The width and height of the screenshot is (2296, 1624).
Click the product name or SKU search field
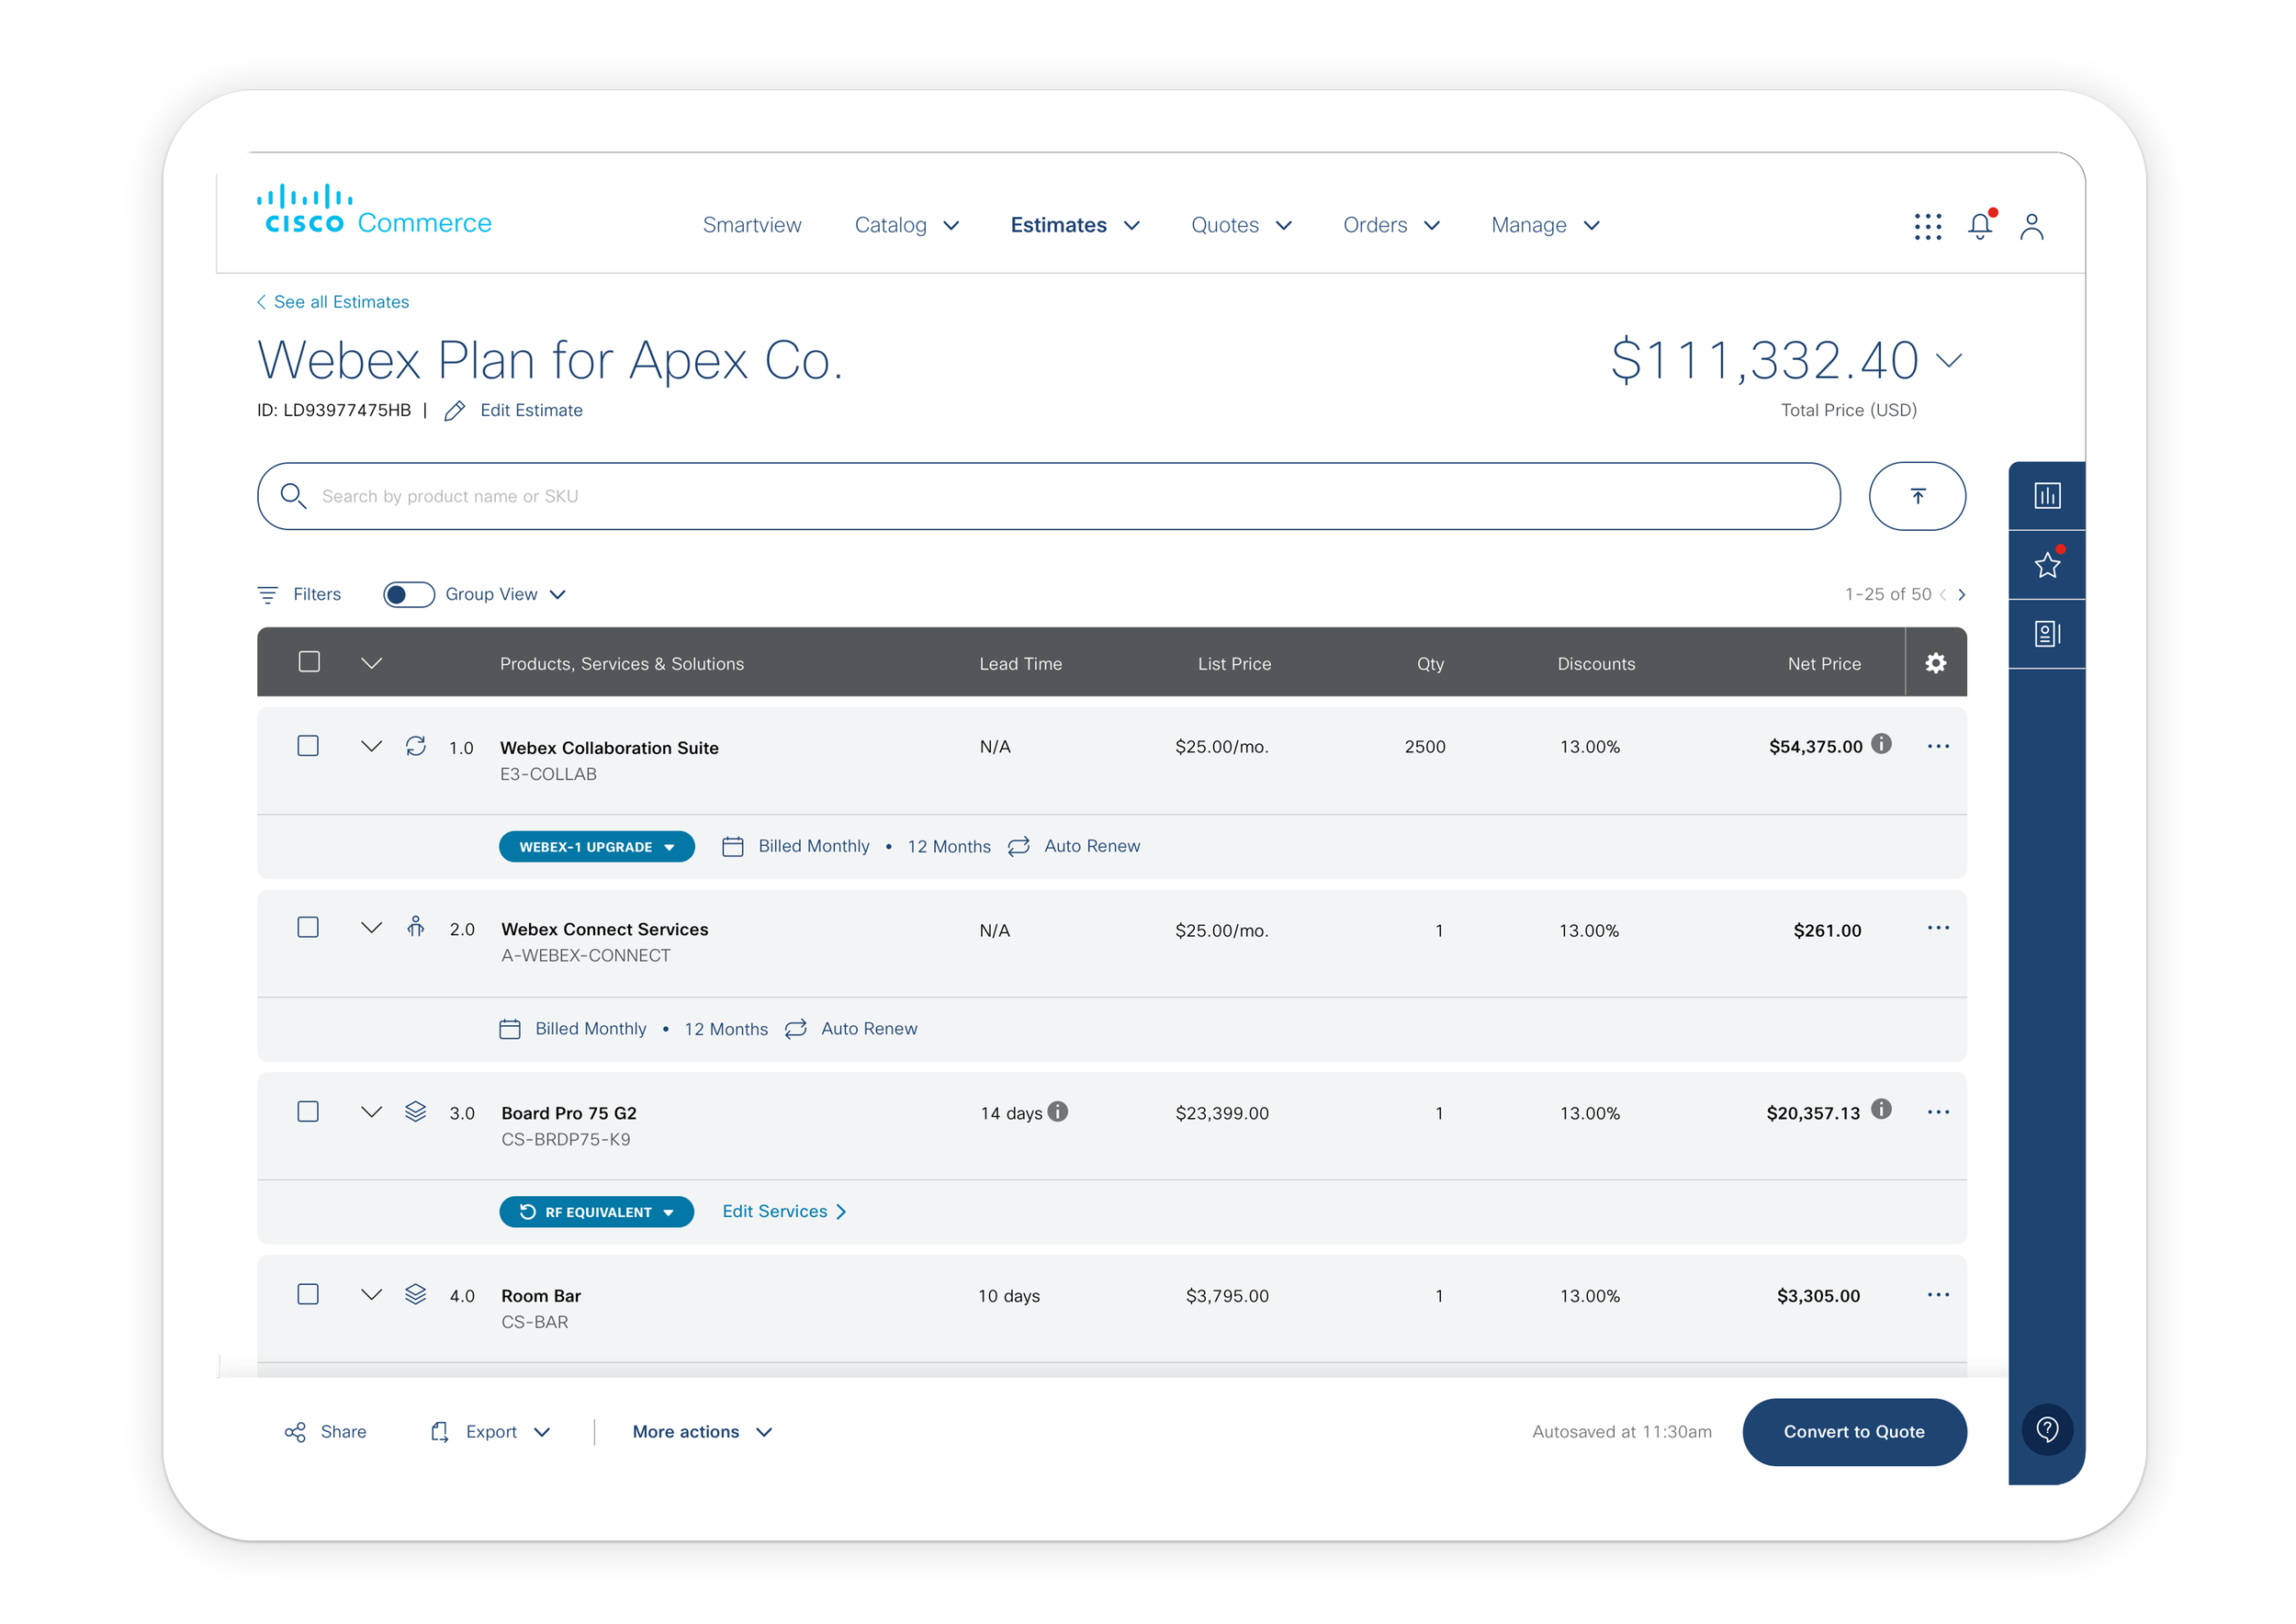point(1048,496)
